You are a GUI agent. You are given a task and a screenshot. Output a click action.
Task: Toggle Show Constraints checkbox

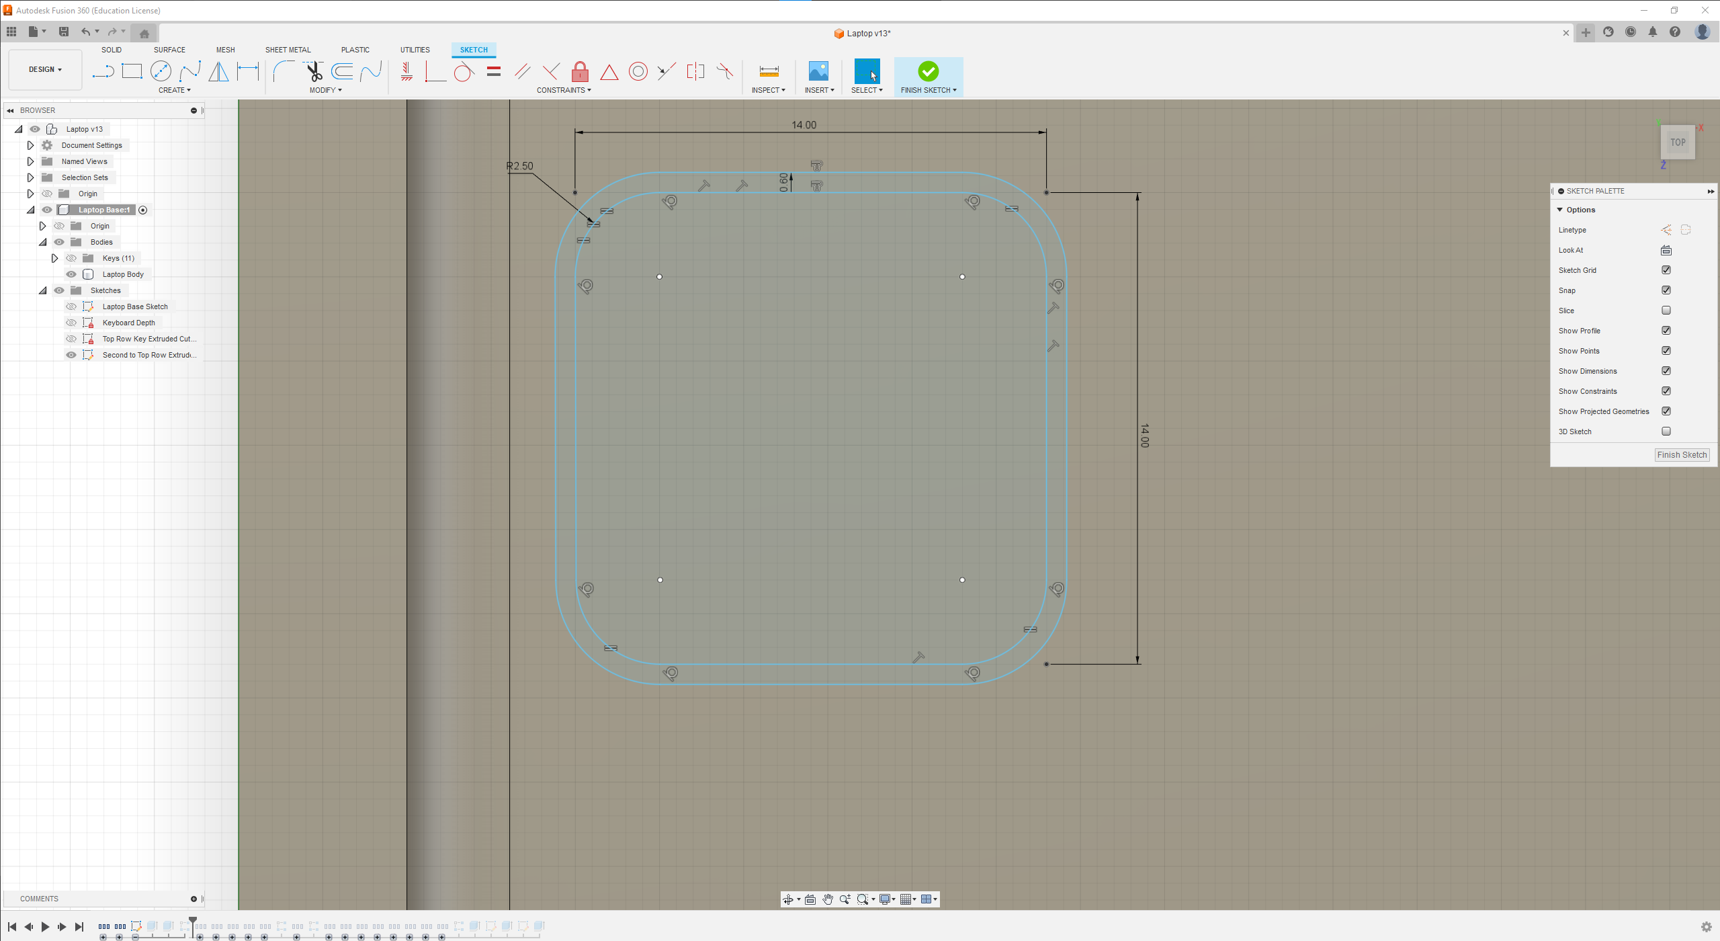click(1666, 391)
